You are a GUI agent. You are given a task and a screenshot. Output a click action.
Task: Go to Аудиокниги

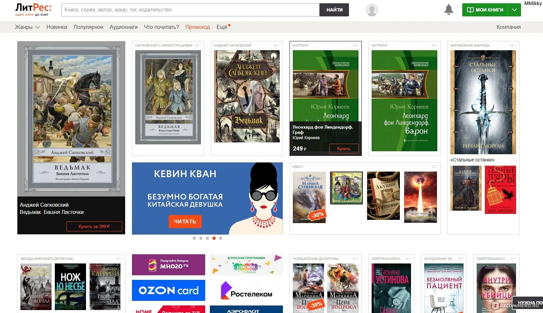pyautogui.click(x=123, y=27)
